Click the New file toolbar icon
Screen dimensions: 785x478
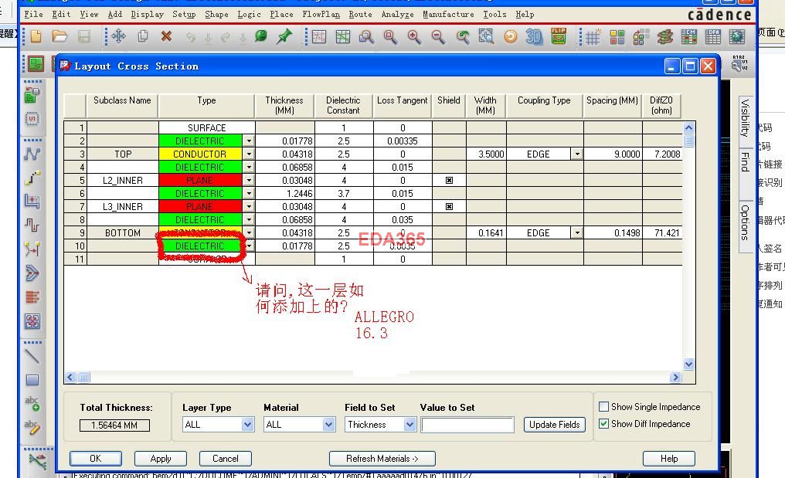coord(36,36)
